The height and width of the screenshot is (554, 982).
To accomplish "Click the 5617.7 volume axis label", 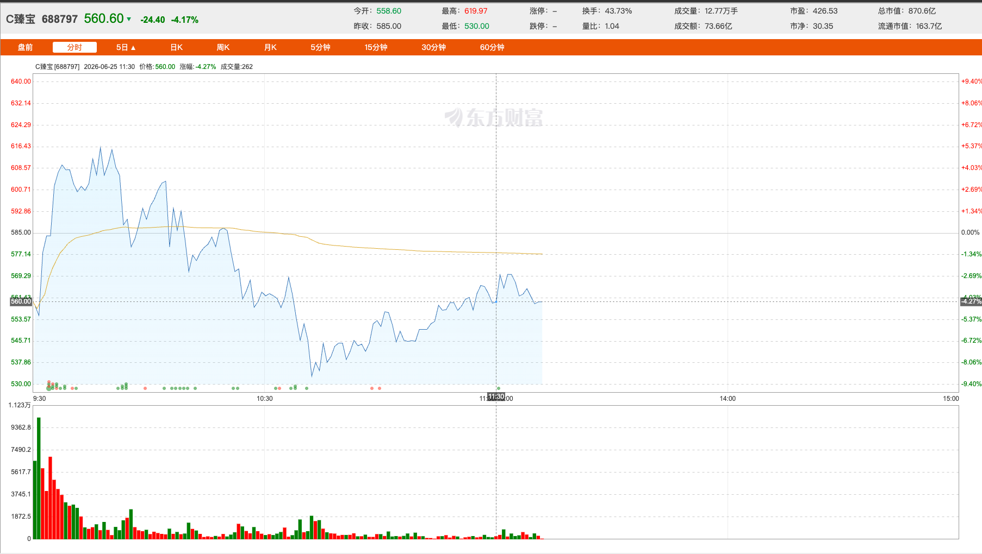I will point(21,472).
